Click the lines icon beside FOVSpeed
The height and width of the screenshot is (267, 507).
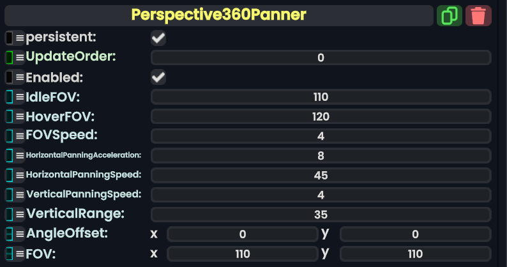[20, 136]
